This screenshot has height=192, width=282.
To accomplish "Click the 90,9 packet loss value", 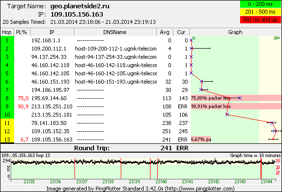I will [23, 106].
